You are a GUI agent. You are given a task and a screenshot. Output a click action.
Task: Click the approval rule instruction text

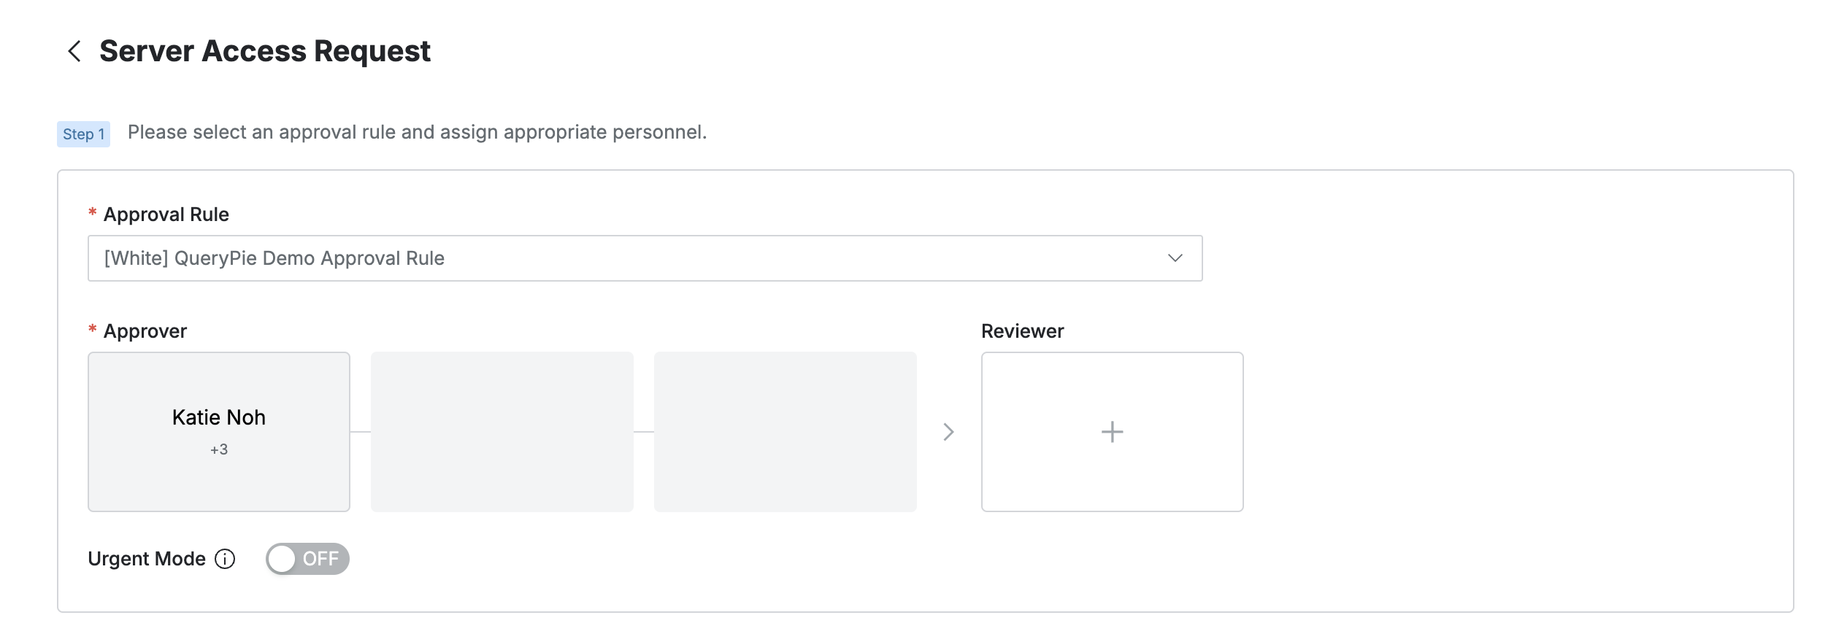tap(417, 132)
